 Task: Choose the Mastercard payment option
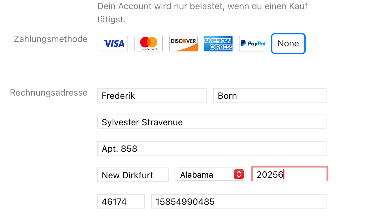tap(149, 44)
